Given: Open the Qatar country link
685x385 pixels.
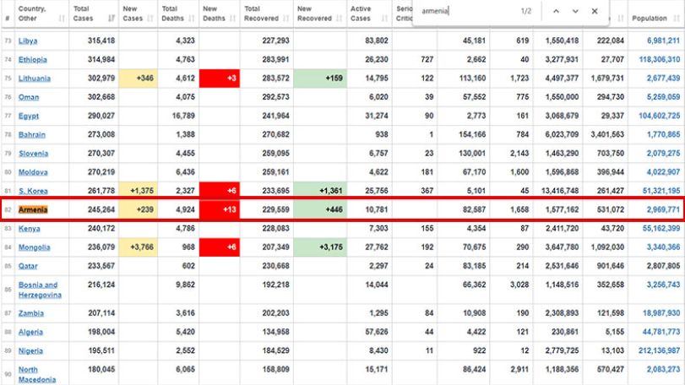Looking at the screenshot, I should tap(28, 266).
